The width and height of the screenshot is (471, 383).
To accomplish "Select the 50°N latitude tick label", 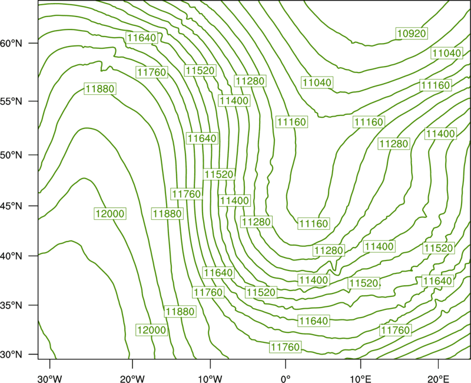I will 11,155.
